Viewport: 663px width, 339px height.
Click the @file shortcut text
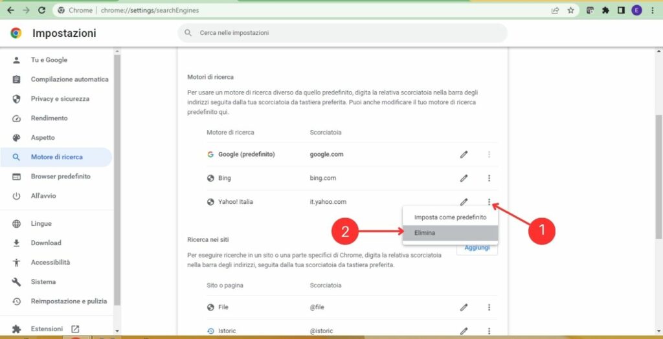317,307
